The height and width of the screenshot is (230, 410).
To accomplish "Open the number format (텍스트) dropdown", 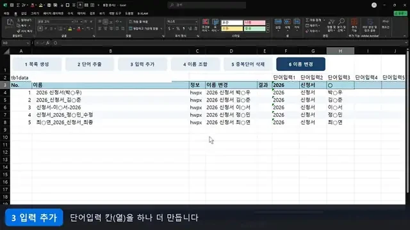I will [197, 22].
